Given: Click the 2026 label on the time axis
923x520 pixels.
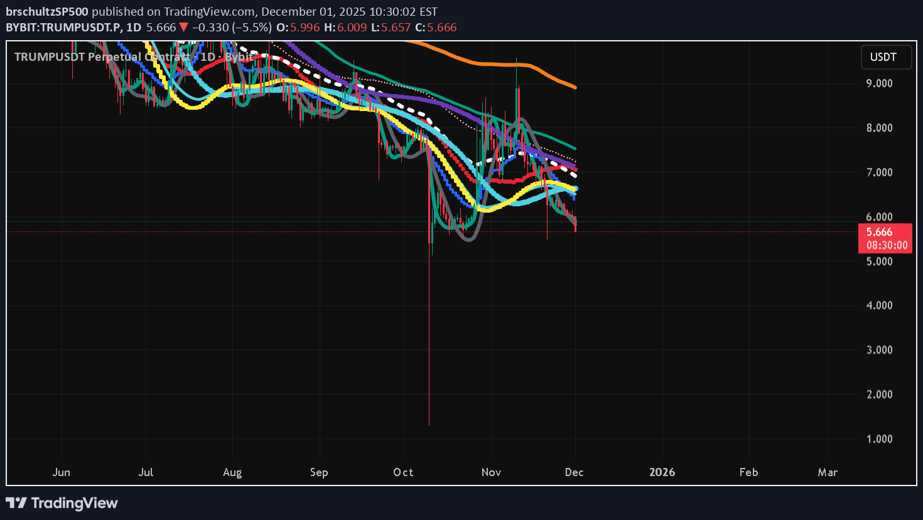Looking at the screenshot, I should [662, 472].
